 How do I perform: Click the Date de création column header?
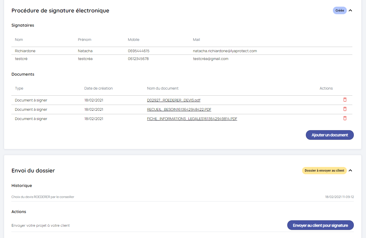pyautogui.click(x=98, y=88)
